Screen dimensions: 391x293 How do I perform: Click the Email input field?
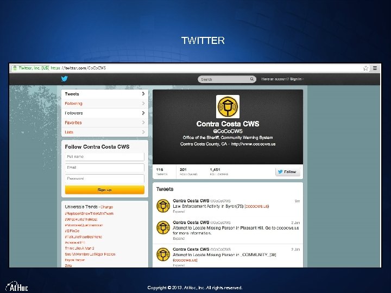[x=105, y=168]
